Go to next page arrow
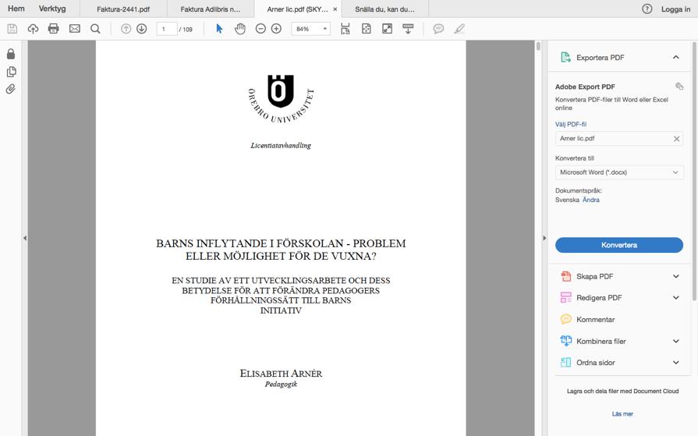Image resolution: width=698 pixels, height=436 pixels. (142, 29)
